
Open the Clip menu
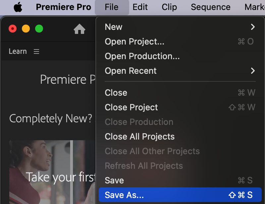169,7
